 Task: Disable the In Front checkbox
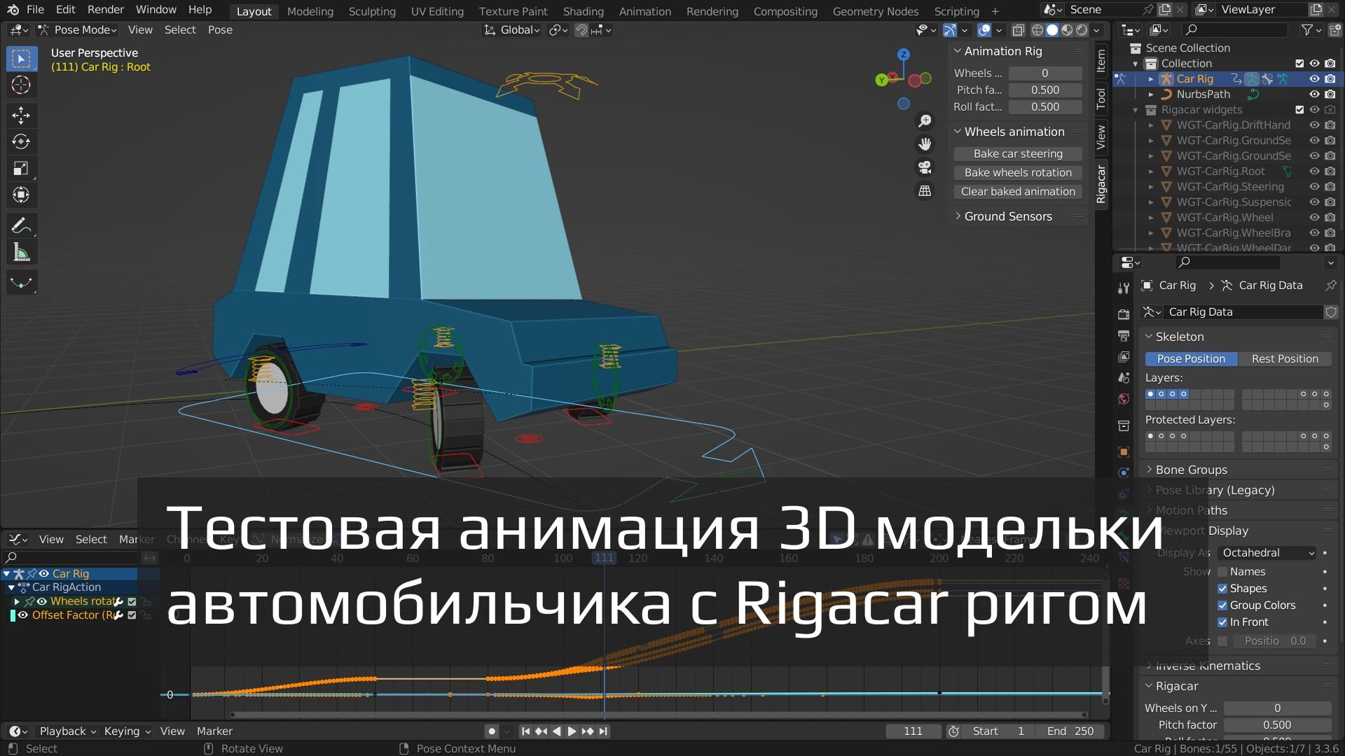[x=1222, y=622]
